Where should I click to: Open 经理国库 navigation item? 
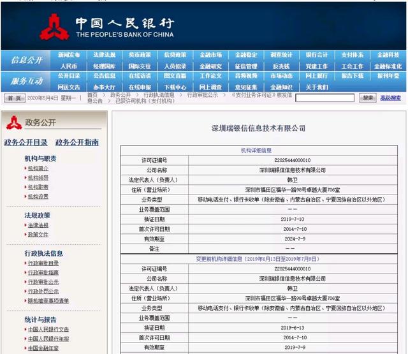pos(105,66)
